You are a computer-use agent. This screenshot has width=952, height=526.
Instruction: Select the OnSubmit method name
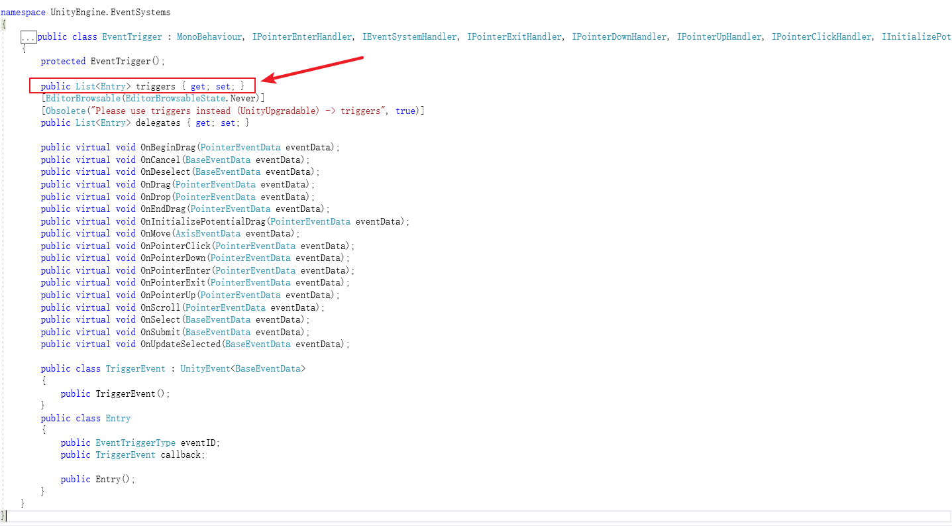click(x=160, y=332)
